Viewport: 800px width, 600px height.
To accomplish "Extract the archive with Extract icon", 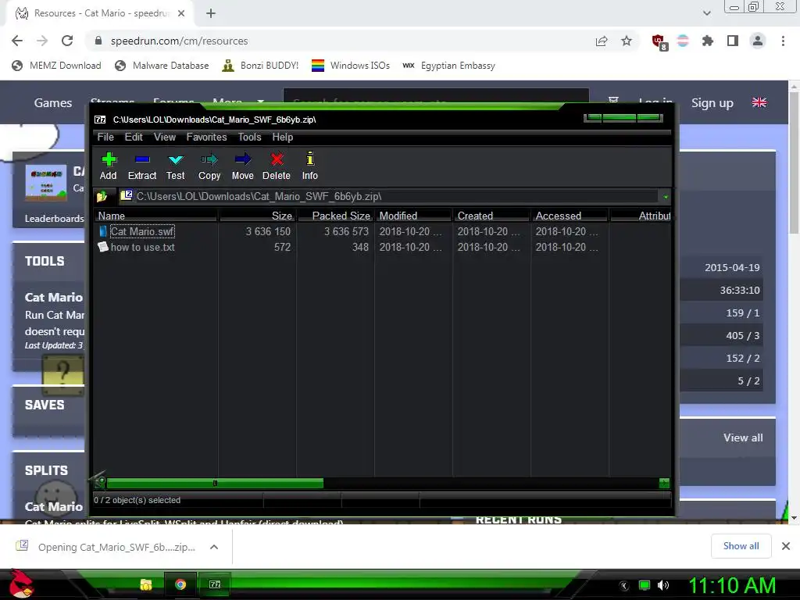I will (x=142, y=166).
